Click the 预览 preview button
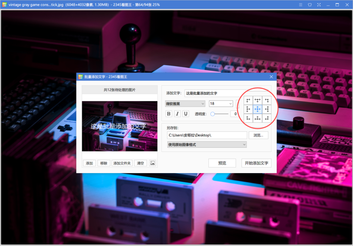Screen dimensions: 353x246 [x=222, y=163]
